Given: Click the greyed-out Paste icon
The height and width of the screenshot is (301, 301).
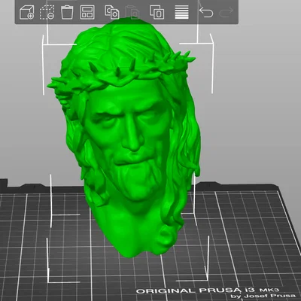Looking at the screenshot, I should tap(132, 12).
